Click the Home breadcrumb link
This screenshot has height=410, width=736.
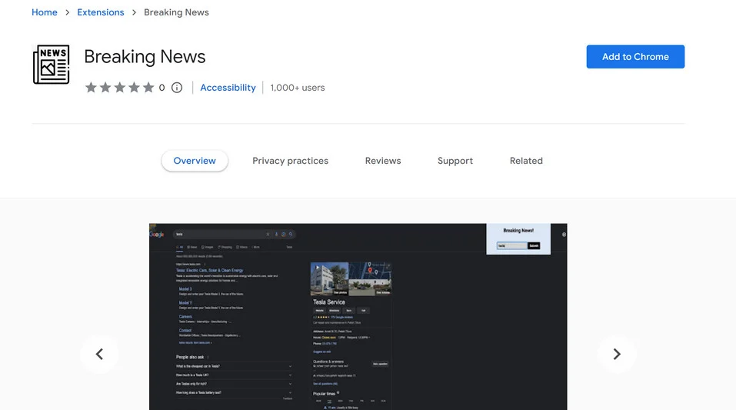click(x=45, y=12)
